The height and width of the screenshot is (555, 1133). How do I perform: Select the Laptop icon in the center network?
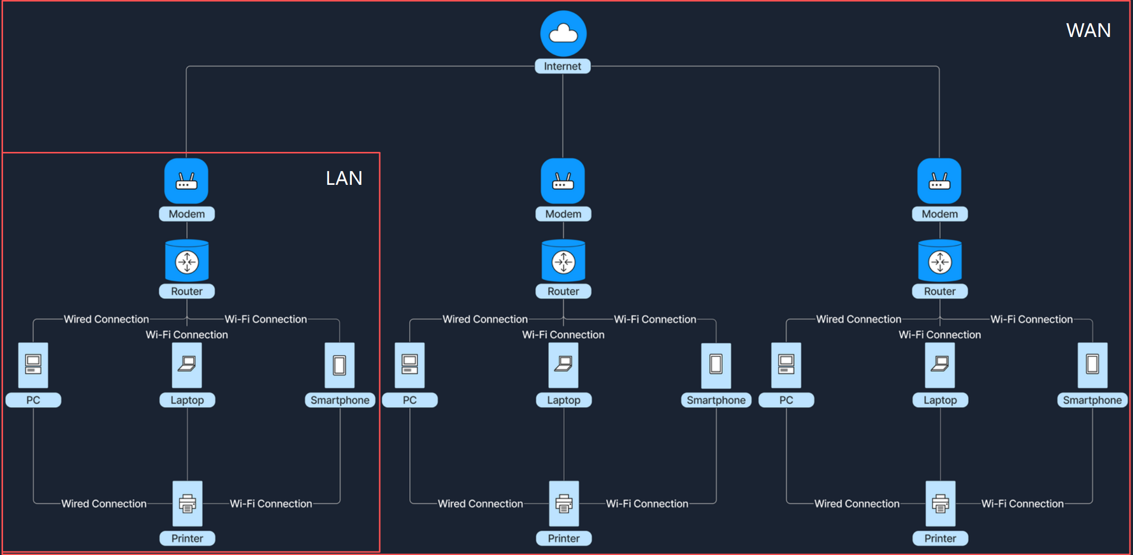click(x=563, y=365)
